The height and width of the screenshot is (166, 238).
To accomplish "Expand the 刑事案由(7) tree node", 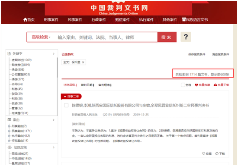I will pos(9,126).
